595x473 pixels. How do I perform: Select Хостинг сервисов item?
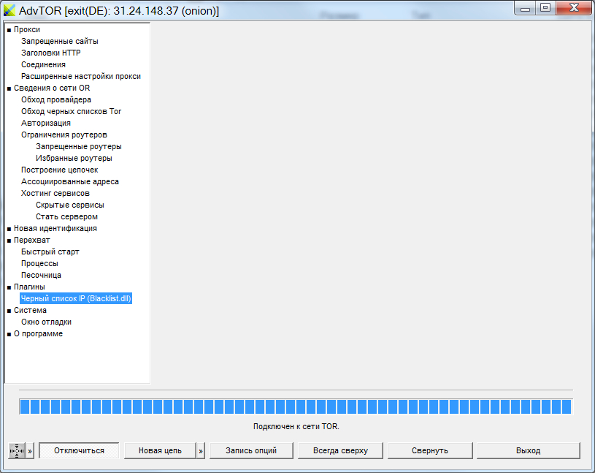(x=55, y=194)
